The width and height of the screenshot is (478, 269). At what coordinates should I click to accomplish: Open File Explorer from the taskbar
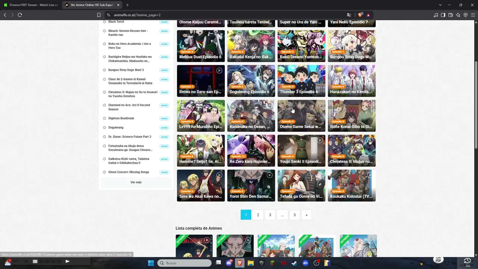[x=251, y=263]
